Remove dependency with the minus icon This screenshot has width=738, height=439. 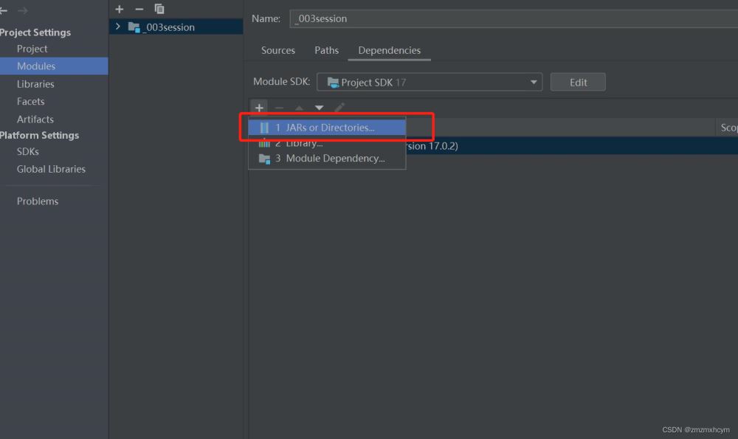[279, 108]
